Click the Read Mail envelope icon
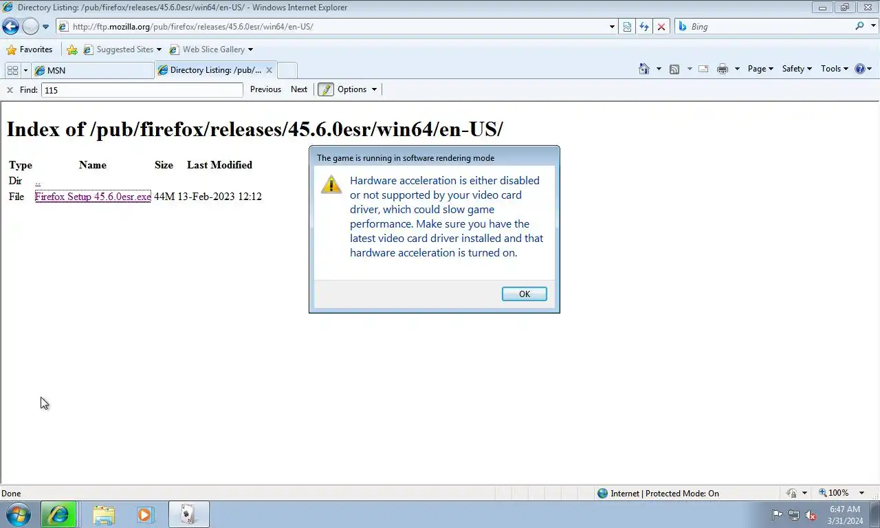Image resolution: width=880 pixels, height=528 pixels. click(x=703, y=69)
